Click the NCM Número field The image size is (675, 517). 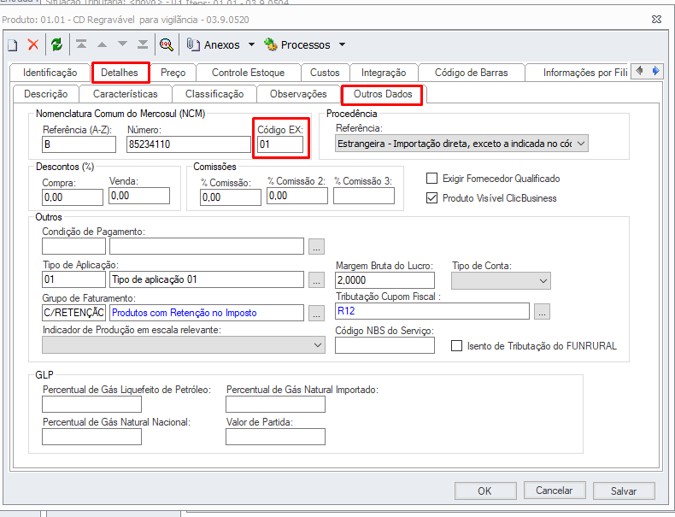(x=189, y=144)
